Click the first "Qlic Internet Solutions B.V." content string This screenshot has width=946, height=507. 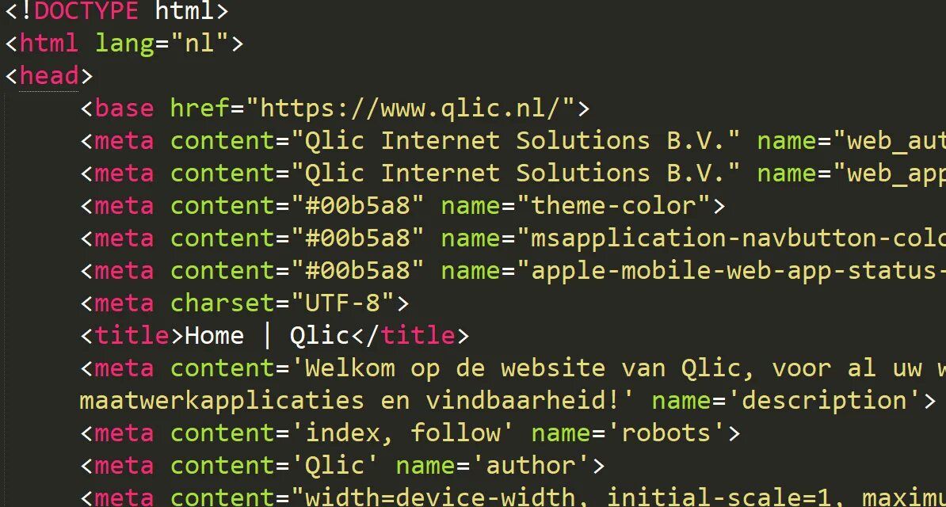pyautogui.click(x=523, y=141)
